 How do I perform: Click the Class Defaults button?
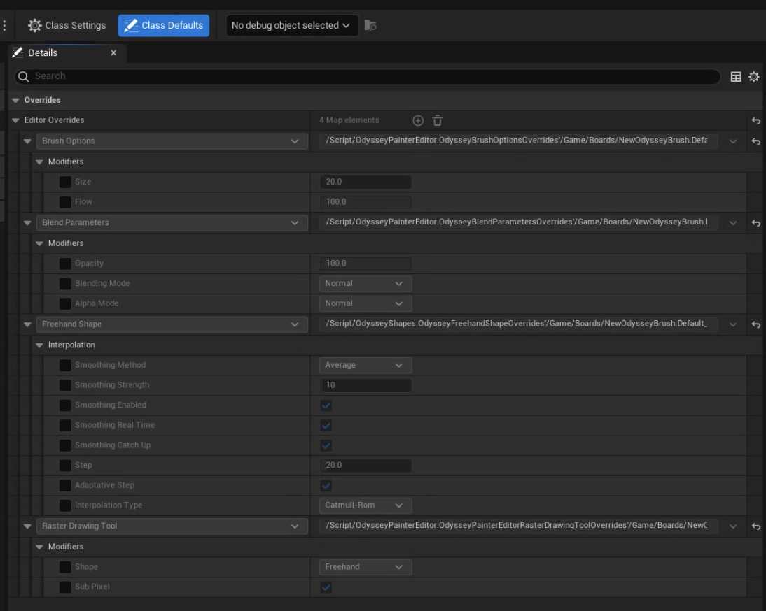click(x=164, y=25)
